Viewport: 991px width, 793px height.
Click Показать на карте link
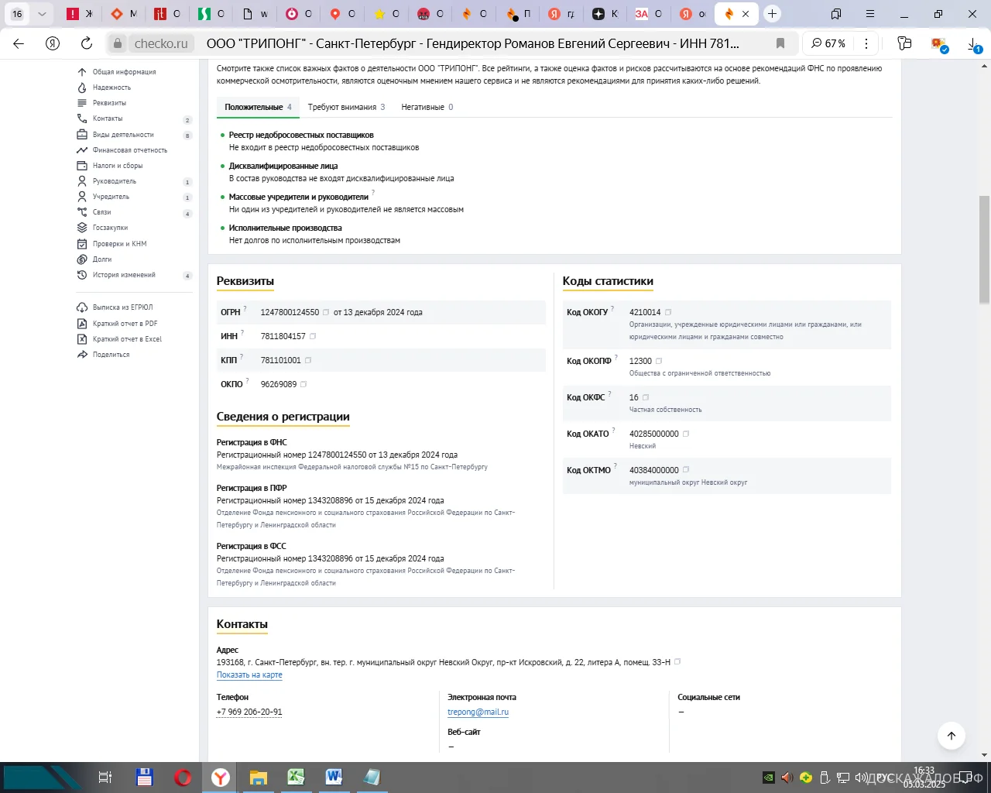click(249, 675)
